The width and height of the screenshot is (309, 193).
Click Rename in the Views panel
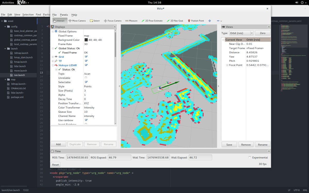(263, 145)
